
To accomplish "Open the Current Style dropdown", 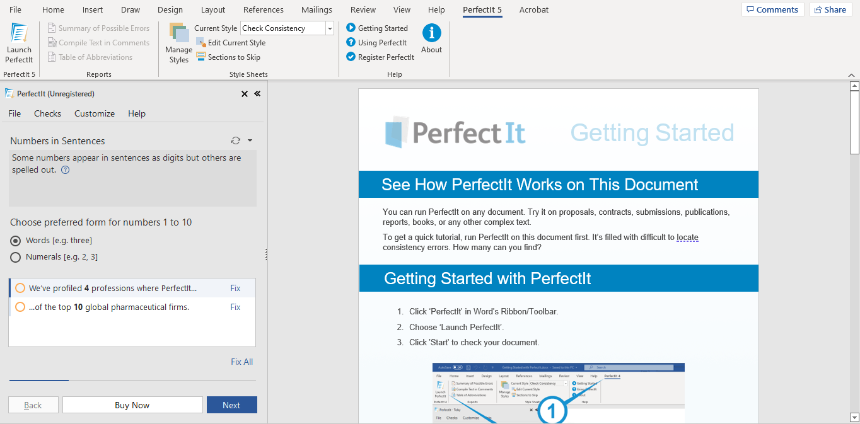I will pos(328,28).
